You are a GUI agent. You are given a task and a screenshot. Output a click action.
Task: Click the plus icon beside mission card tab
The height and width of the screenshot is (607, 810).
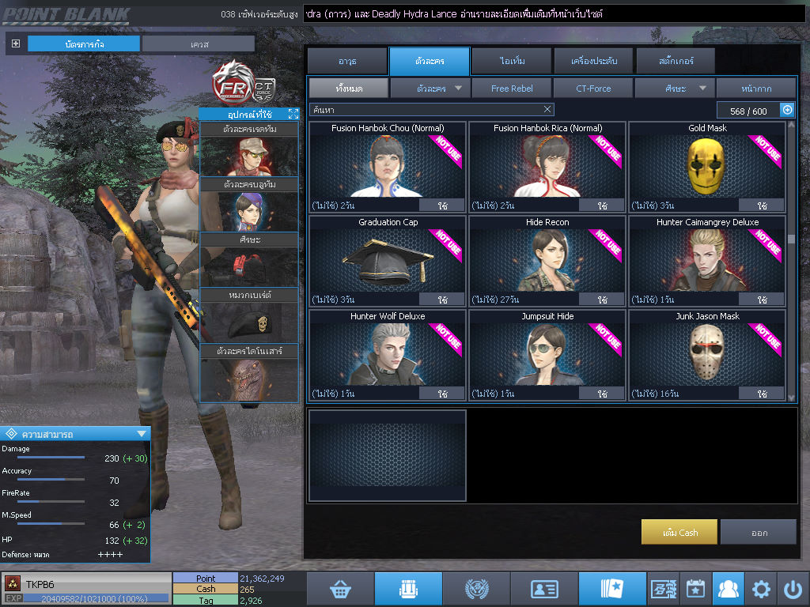point(16,43)
